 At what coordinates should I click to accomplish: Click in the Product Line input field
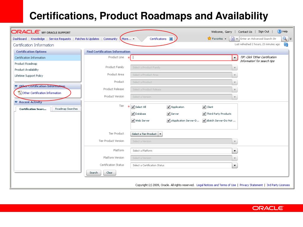click(x=181, y=58)
